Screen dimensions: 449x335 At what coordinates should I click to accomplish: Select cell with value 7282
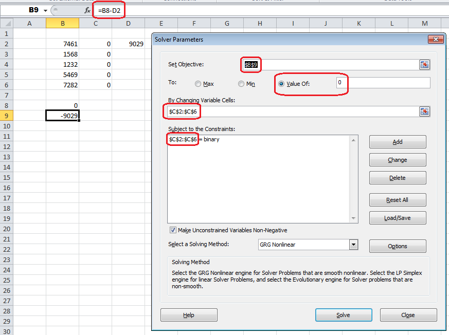coord(62,85)
